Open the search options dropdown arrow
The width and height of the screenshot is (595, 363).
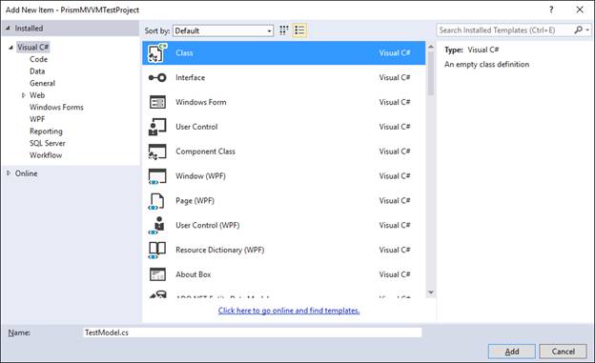587,30
